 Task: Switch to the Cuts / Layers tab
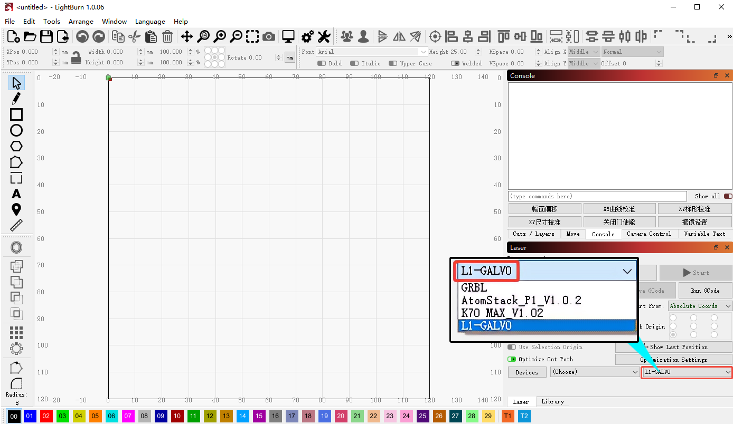pyautogui.click(x=533, y=234)
